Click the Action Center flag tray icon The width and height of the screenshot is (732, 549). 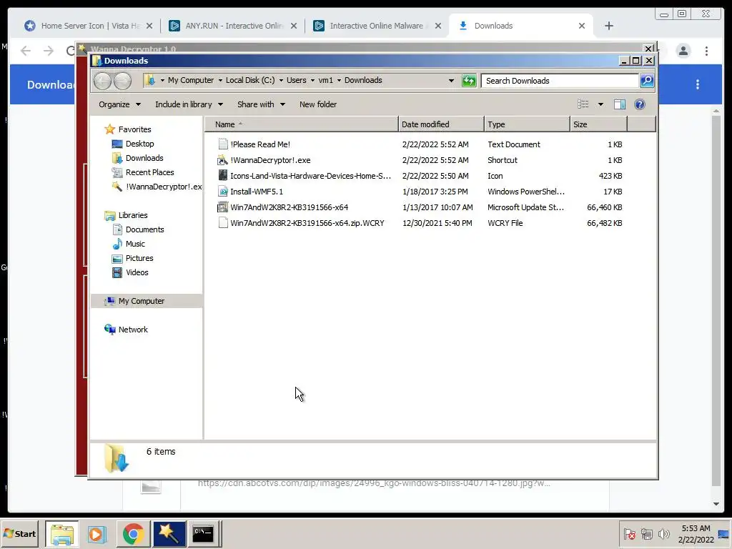pyautogui.click(x=629, y=533)
